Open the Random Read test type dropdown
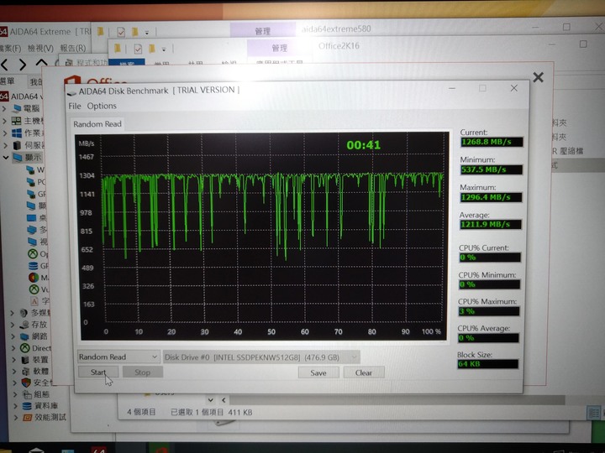Image resolution: width=605 pixels, height=453 pixels. [x=118, y=357]
